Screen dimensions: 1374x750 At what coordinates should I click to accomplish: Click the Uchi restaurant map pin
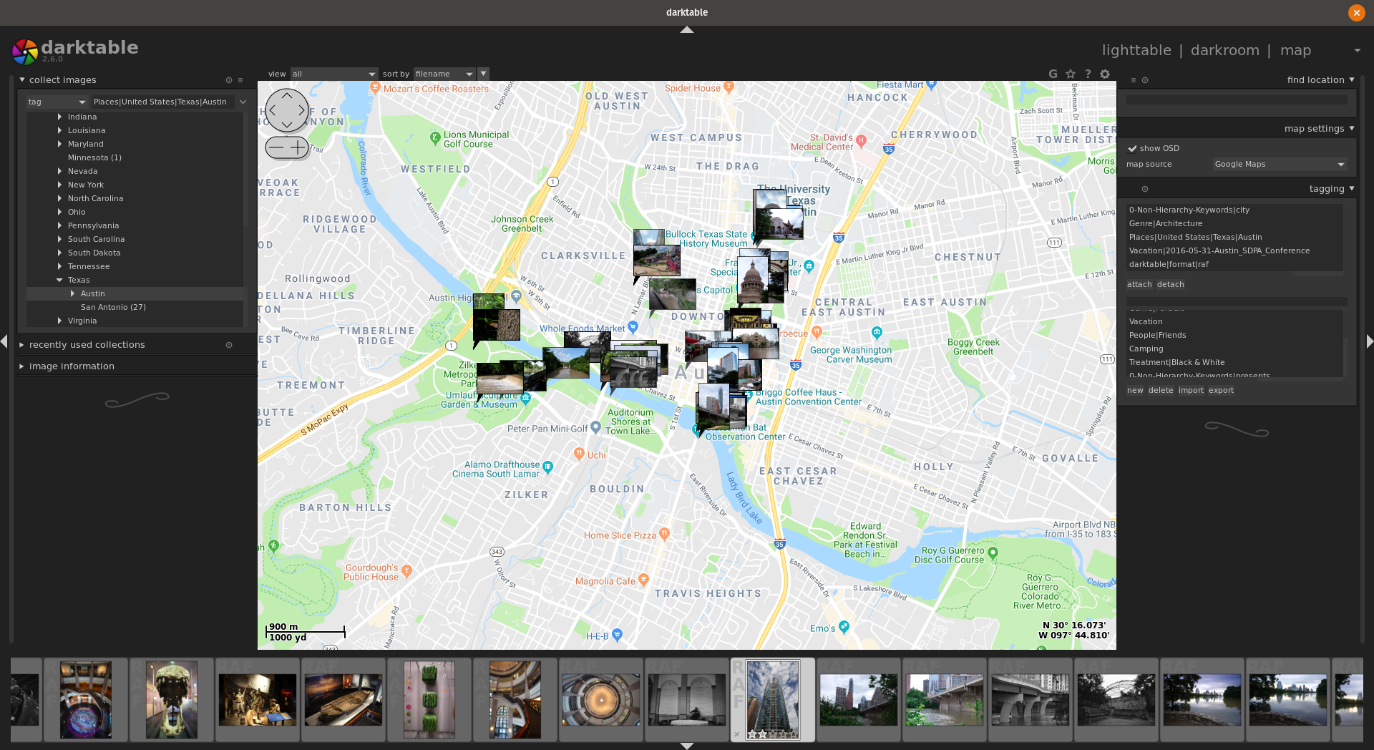[579, 454]
